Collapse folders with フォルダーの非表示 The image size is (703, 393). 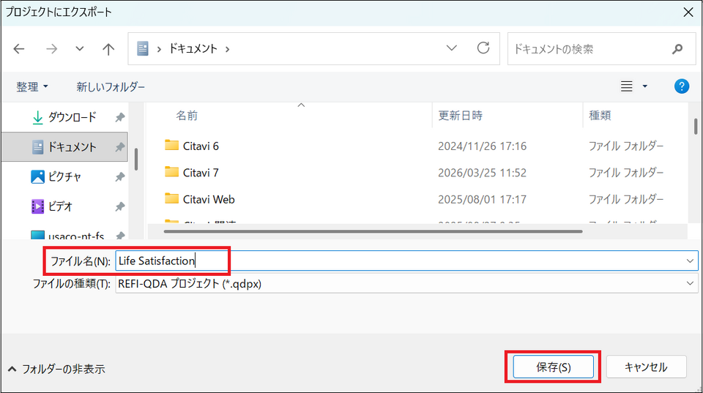(x=56, y=369)
